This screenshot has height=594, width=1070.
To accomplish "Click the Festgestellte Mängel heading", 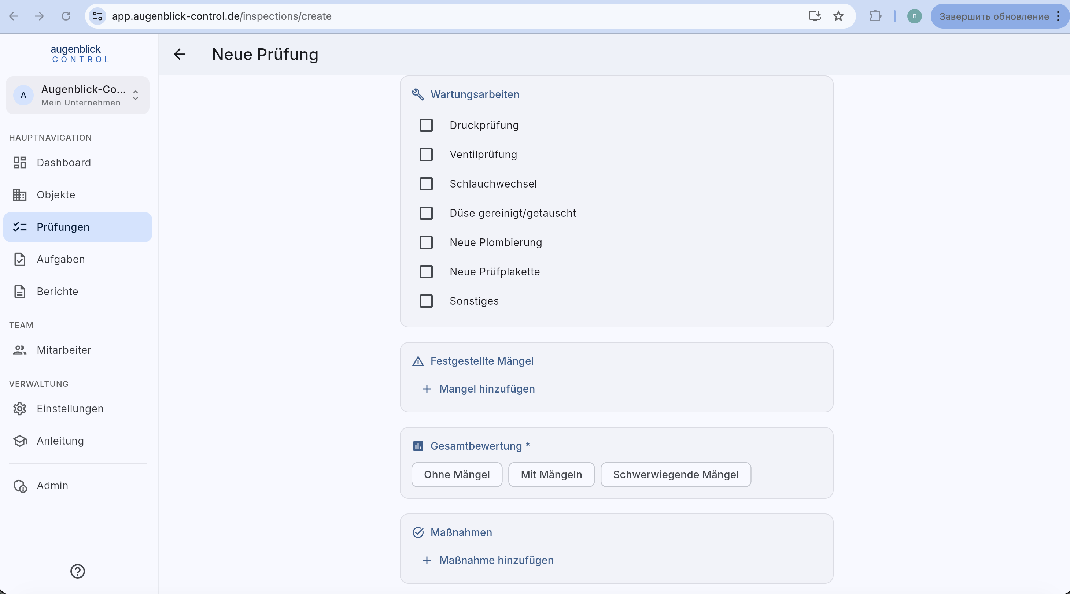I will [482, 361].
